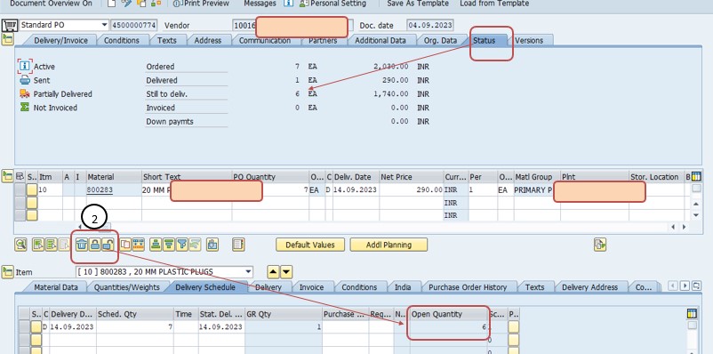Switch to the Org. Data header tab
This screenshot has height=354, width=713.
[440, 40]
